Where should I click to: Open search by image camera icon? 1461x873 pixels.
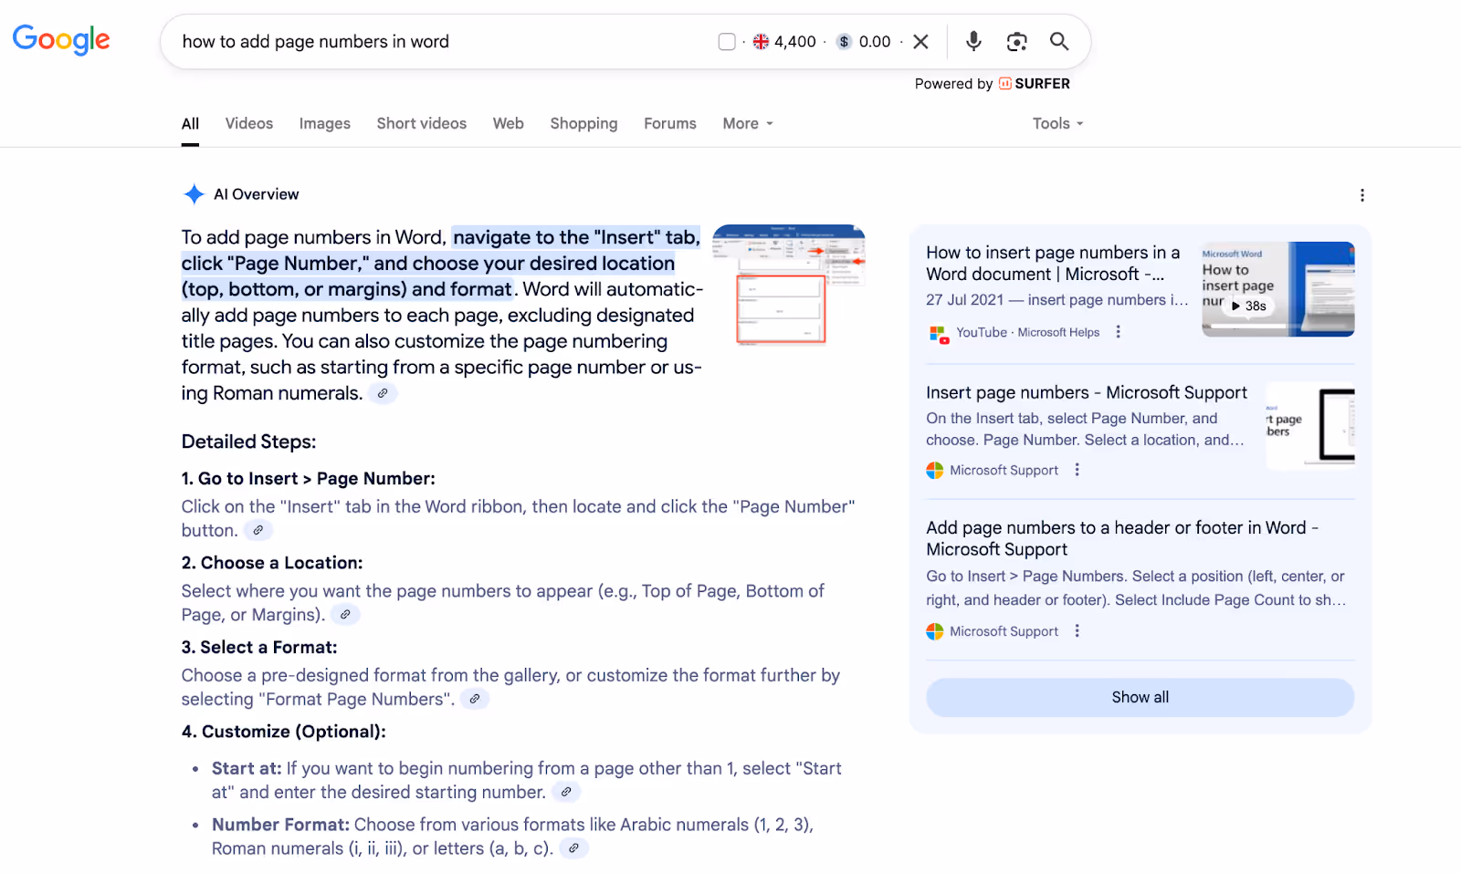click(1016, 41)
